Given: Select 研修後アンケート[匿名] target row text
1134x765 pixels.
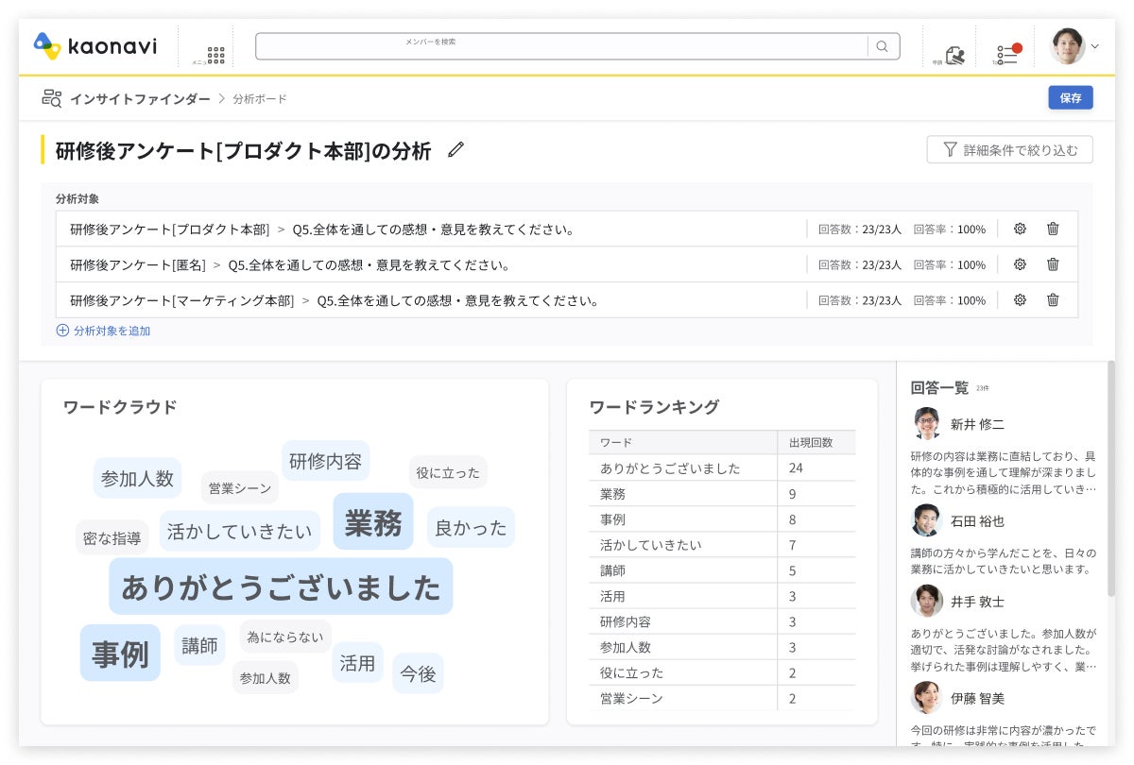Looking at the screenshot, I should coord(290,264).
